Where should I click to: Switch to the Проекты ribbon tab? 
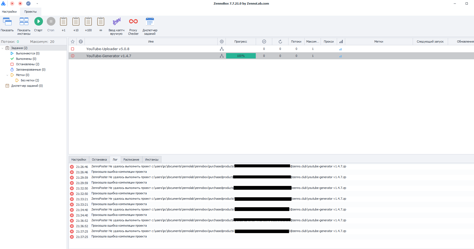click(31, 12)
